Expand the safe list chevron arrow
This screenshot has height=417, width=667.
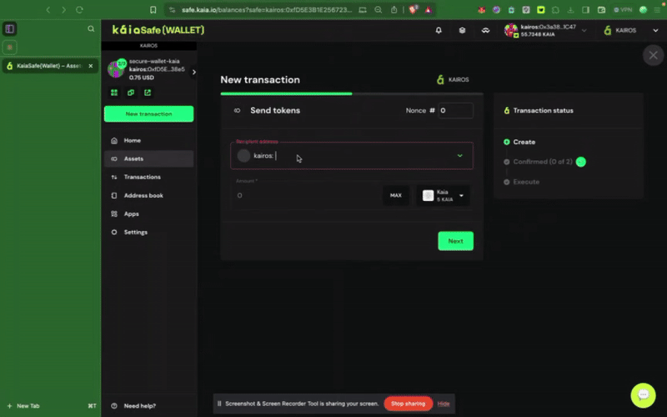[194, 72]
